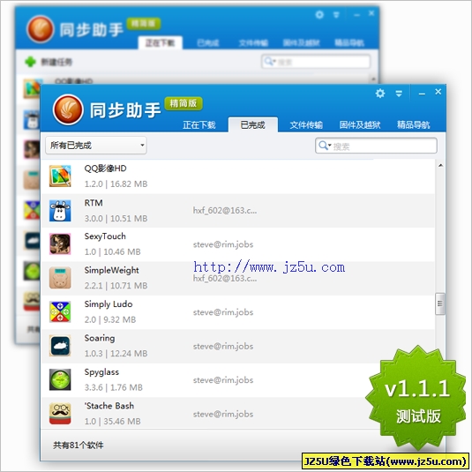The width and height of the screenshot is (472, 472).
Task: Click the search box in back window
Action: pyautogui.click(x=316, y=62)
